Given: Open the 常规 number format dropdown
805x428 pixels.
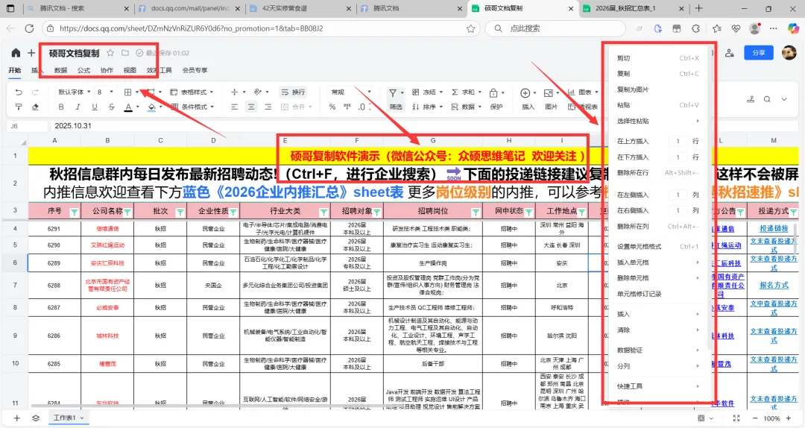Looking at the screenshot, I should pos(350,92).
